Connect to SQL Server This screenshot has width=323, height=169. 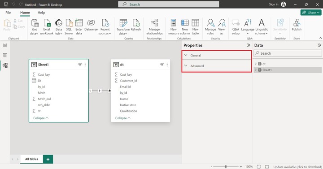point(69,27)
